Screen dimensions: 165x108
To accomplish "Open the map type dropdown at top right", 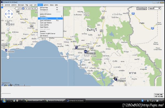I will click(x=155, y=8).
